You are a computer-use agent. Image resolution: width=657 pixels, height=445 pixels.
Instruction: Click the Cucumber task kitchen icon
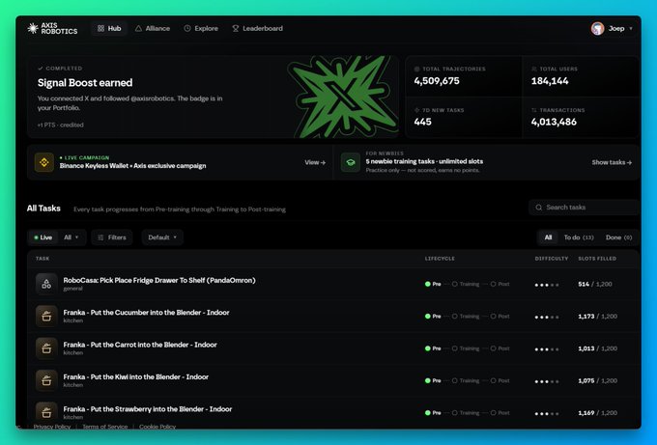point(46,316)
